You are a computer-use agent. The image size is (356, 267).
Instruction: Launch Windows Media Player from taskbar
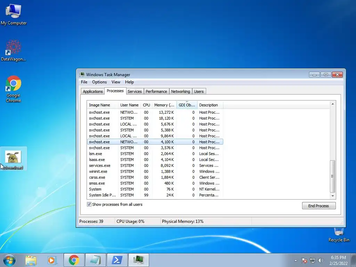[52, 260]
